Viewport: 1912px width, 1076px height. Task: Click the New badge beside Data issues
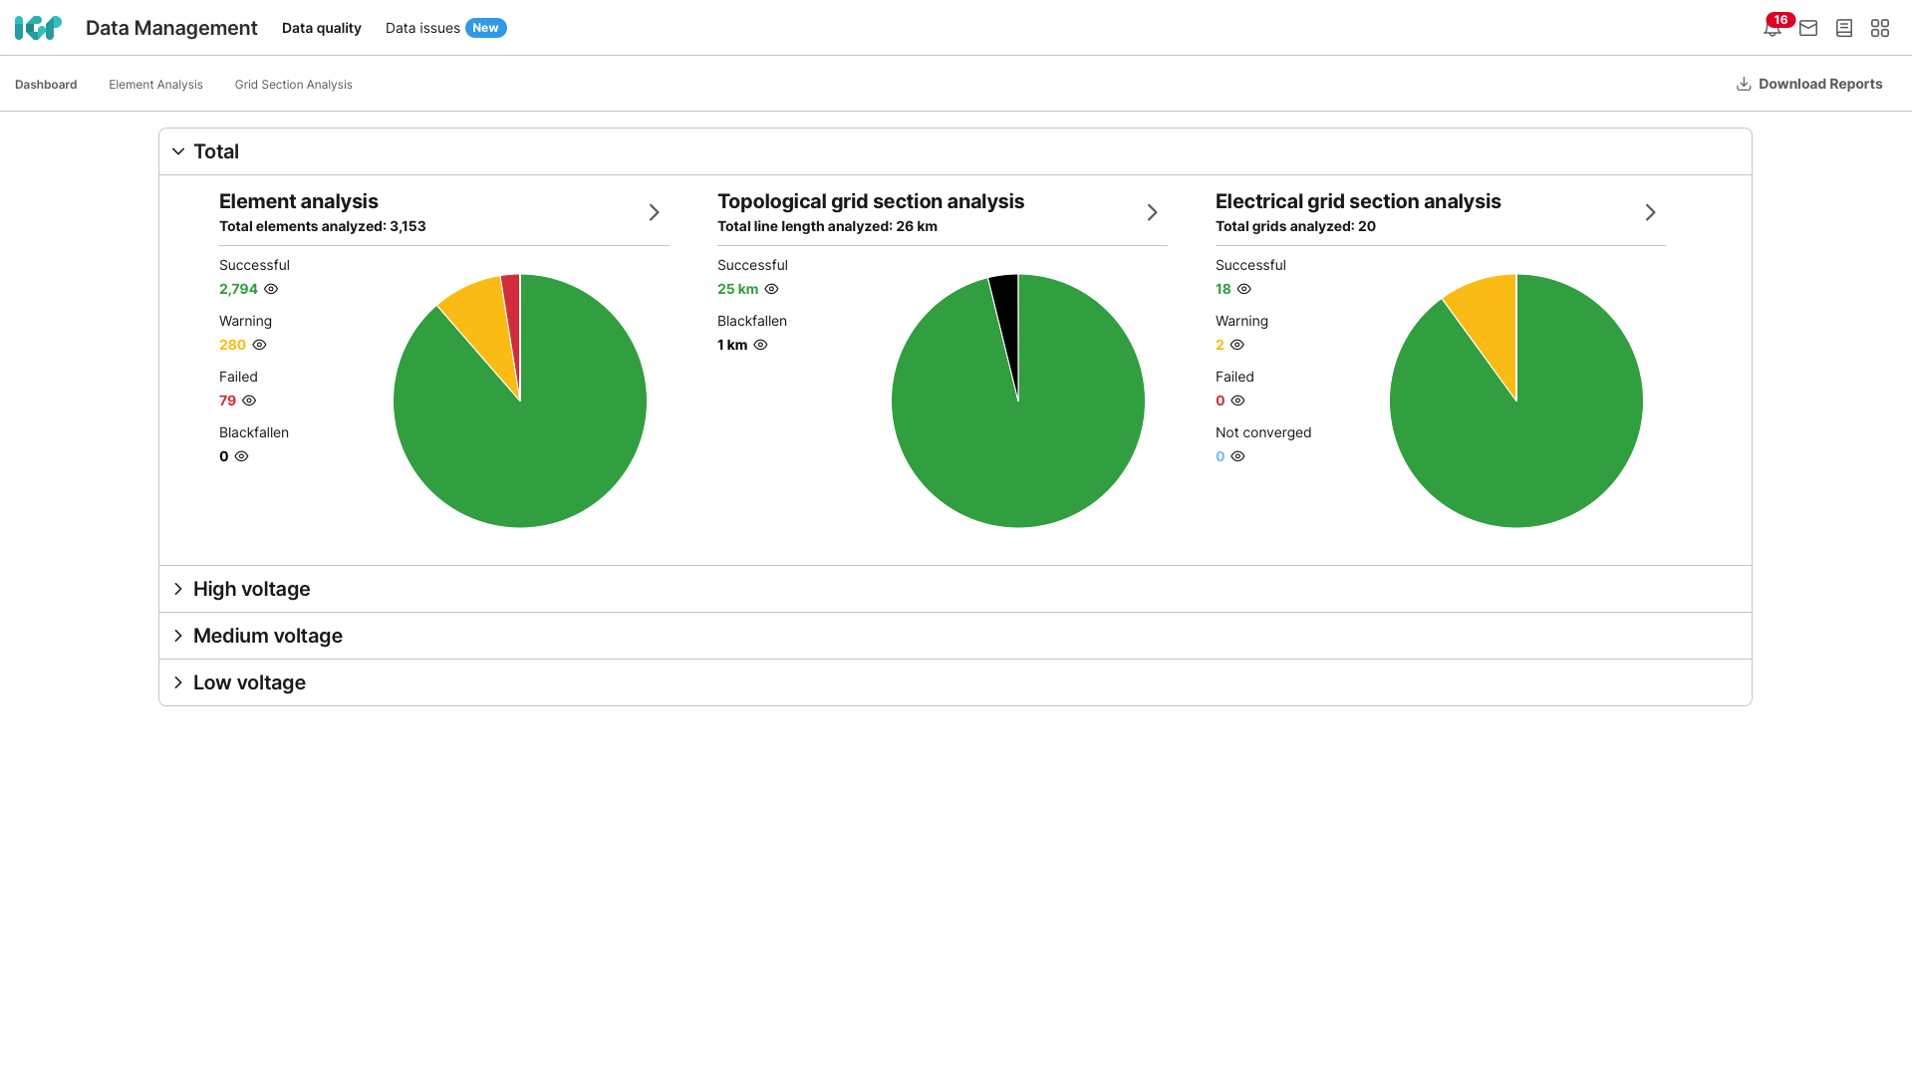click(485, 28)
